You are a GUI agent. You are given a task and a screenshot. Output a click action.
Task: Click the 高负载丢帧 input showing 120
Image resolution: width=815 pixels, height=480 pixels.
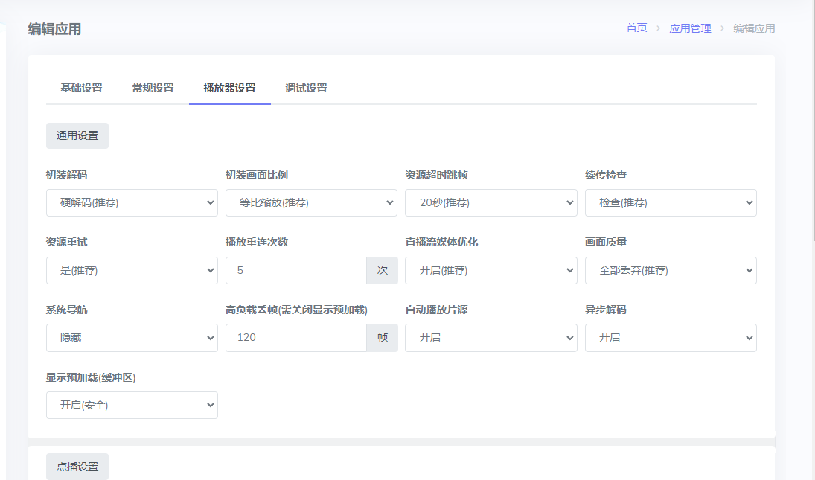click(x=295, y=337)
